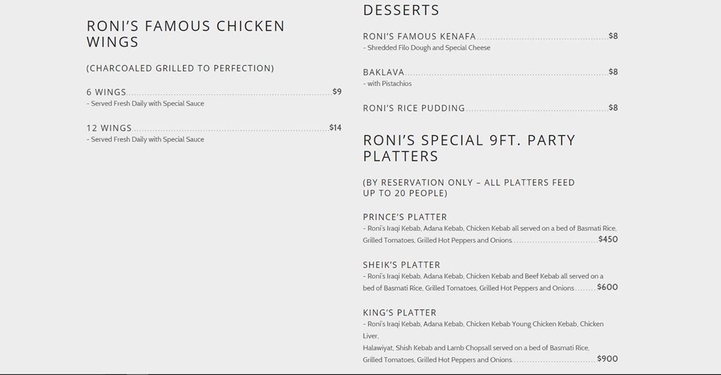Click the with Pistachios description text
This screenshot has height=375, width=721.
387,84
